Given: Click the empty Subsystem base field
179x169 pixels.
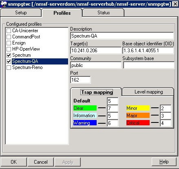Looking at the screenshot, I should pos(148,65).
